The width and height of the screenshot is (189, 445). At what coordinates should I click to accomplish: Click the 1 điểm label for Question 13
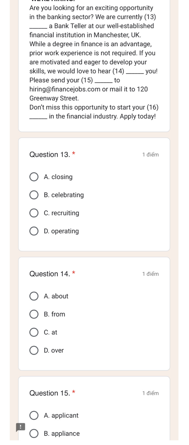(x=150, y=155)
